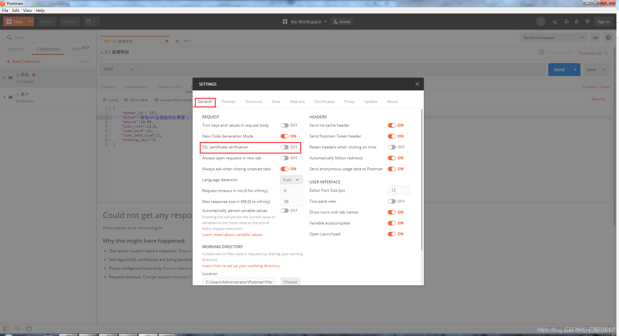The height and width of the screenshot is (336, 619).
Task: Click the sync status icon in the header
Action: coord(541,21)
